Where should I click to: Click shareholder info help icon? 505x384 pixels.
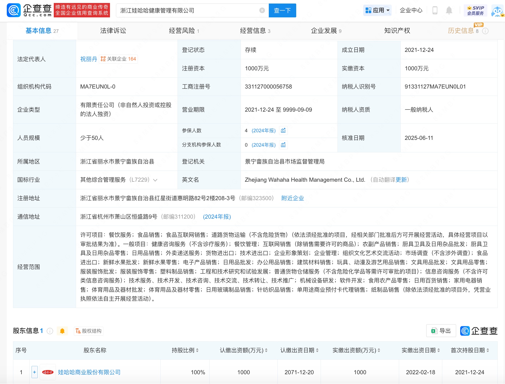50,331
